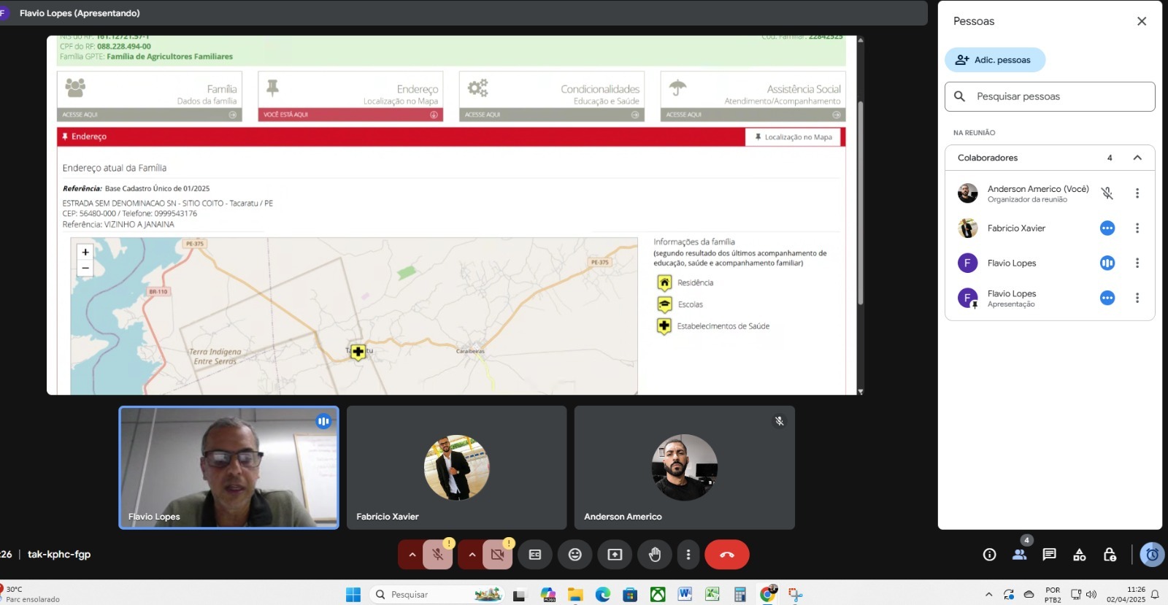
Task: Toggle the microphone mute button
Action: tap(438, 555)
